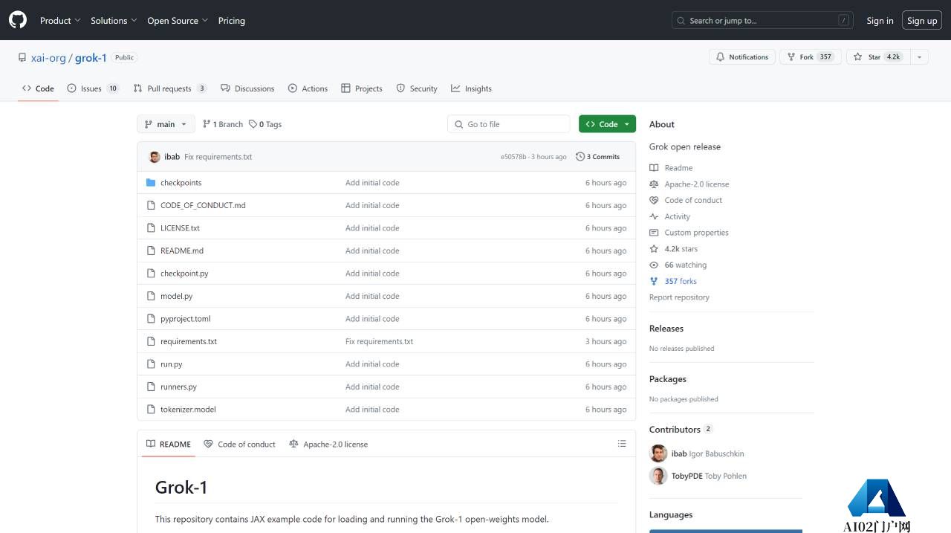This screenshot has height=533, width=951.
Task: Click the book icon beside Readme in About
Action: click(654, 168)
